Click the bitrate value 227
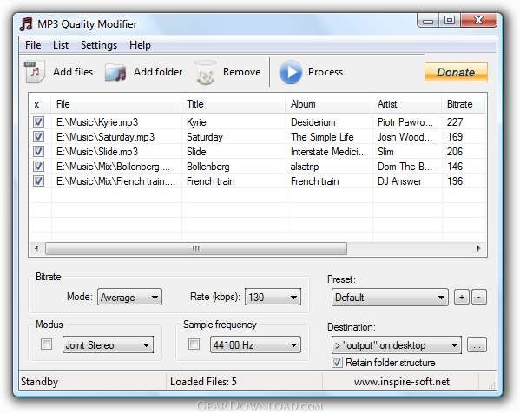Viewport: 520px width, 413px height. coord(455,122)
